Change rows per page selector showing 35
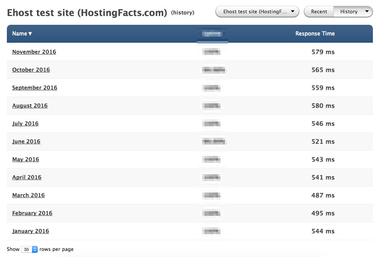 coord(29,249)
